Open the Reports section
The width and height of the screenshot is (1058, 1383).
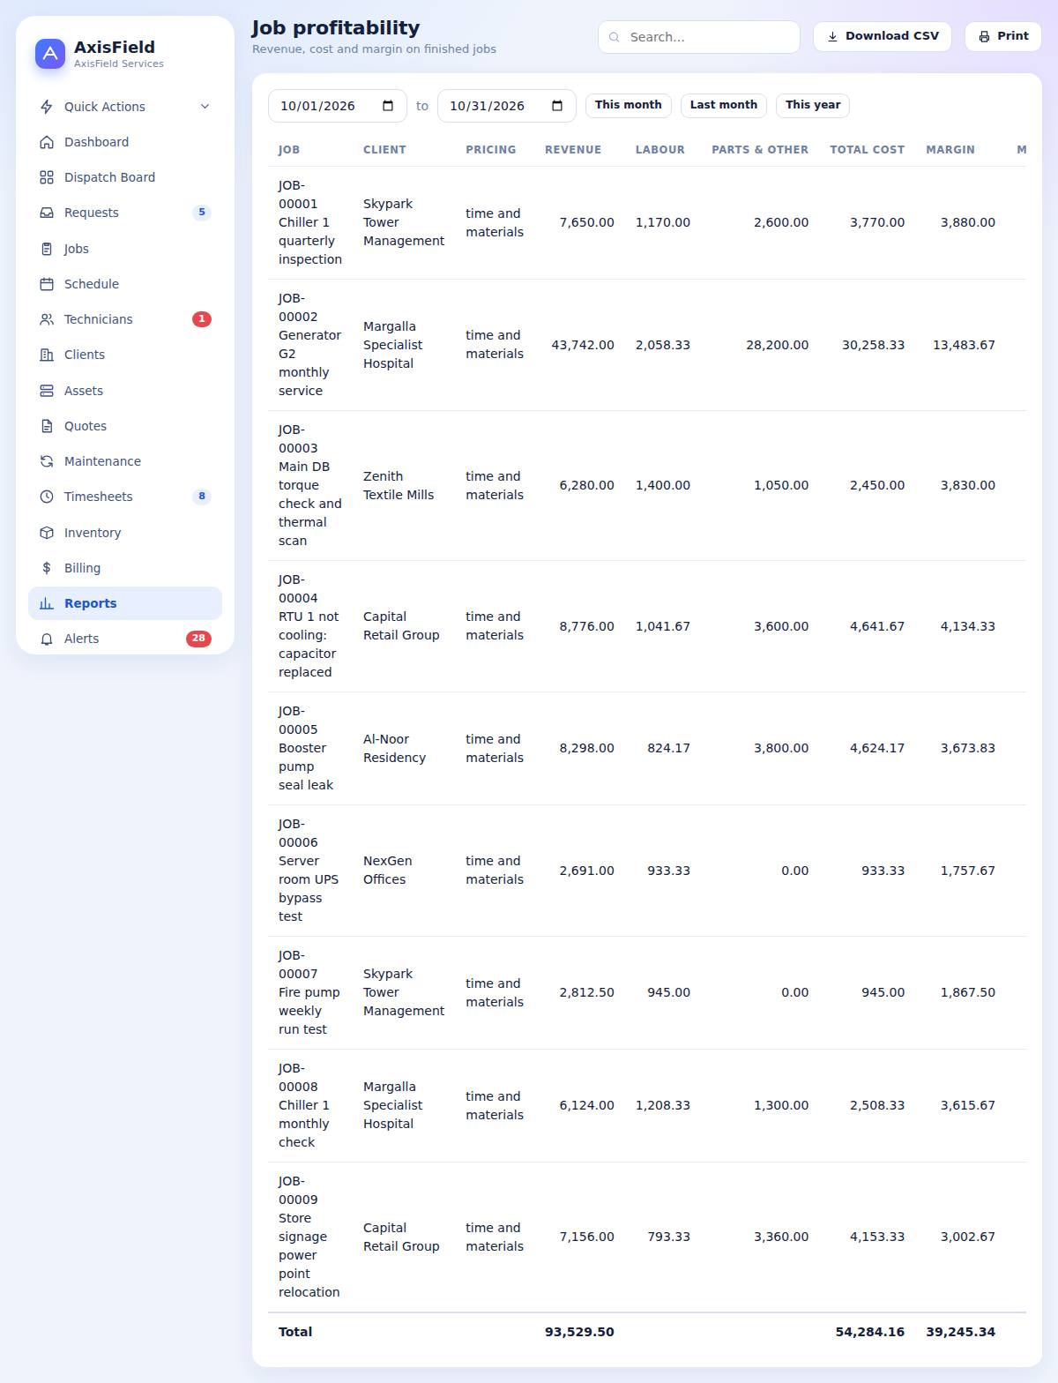click(125, 603)
